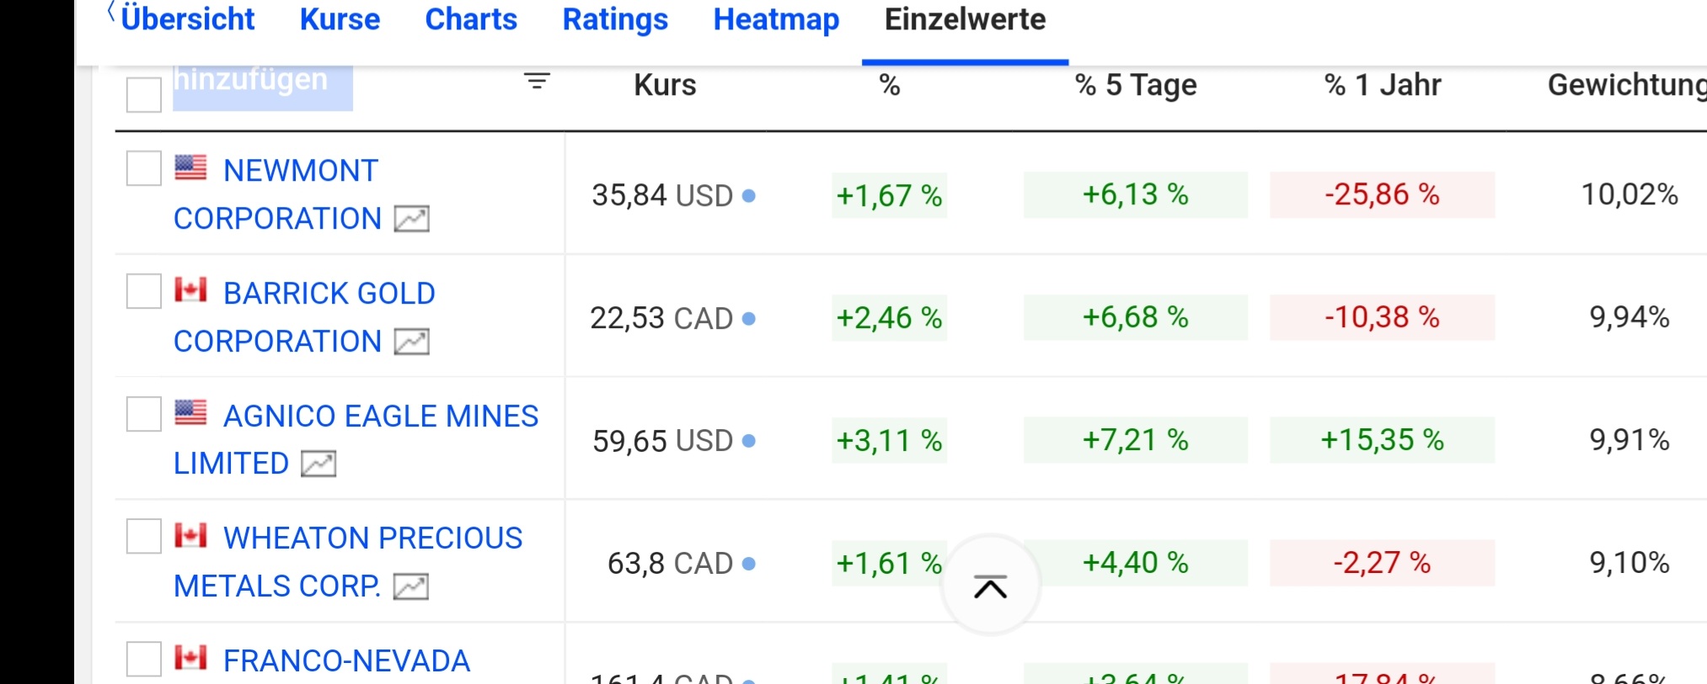The image size is (1707, 684).
Task: Click the Canadian flag beside Franco-Nevada
Action: (190, 658)
